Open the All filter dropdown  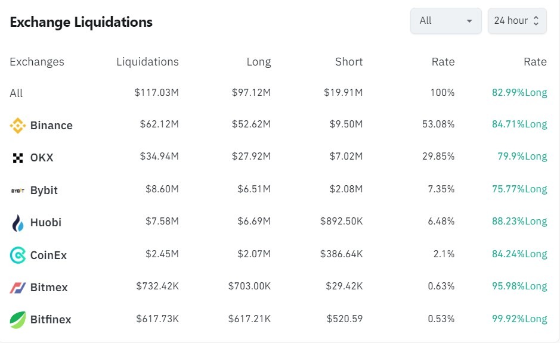tap(445, 21)
